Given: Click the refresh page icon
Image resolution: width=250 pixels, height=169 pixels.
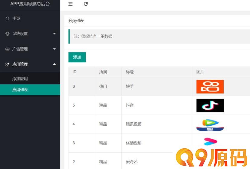Looking at the screenshot, I should pyautogui.click(x=86, y=4).
